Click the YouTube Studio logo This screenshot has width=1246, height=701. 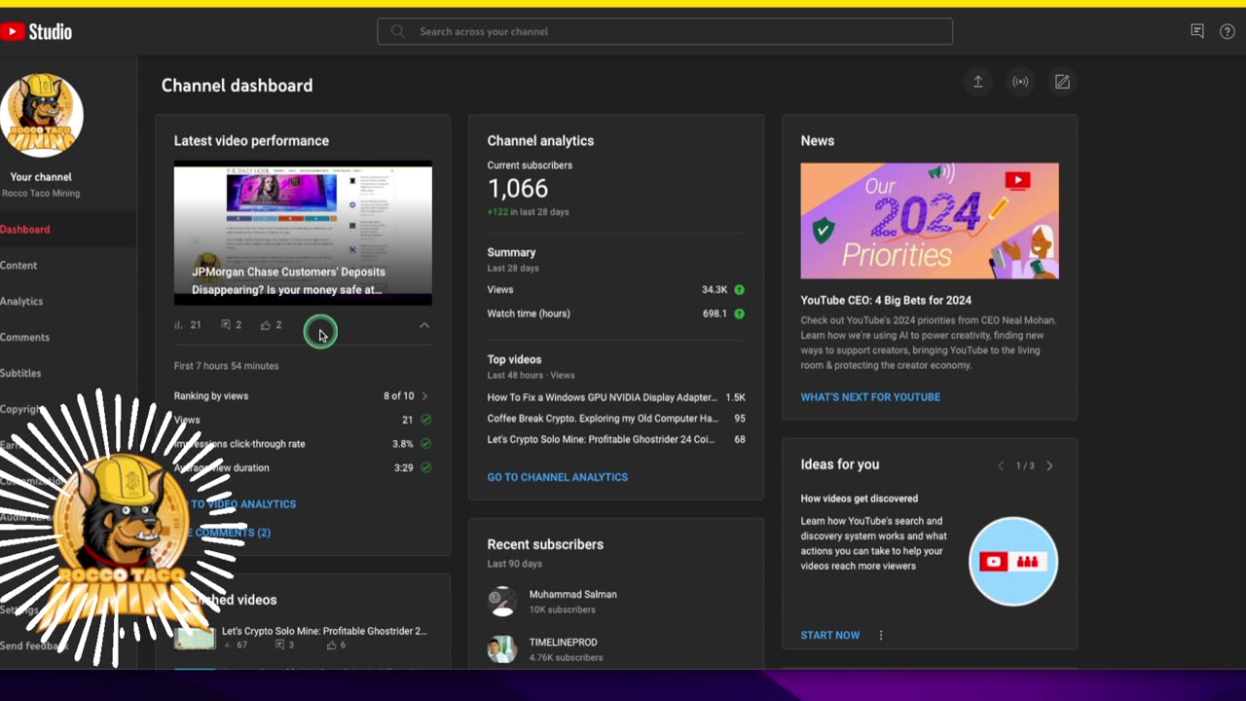(x=36, y=31)
